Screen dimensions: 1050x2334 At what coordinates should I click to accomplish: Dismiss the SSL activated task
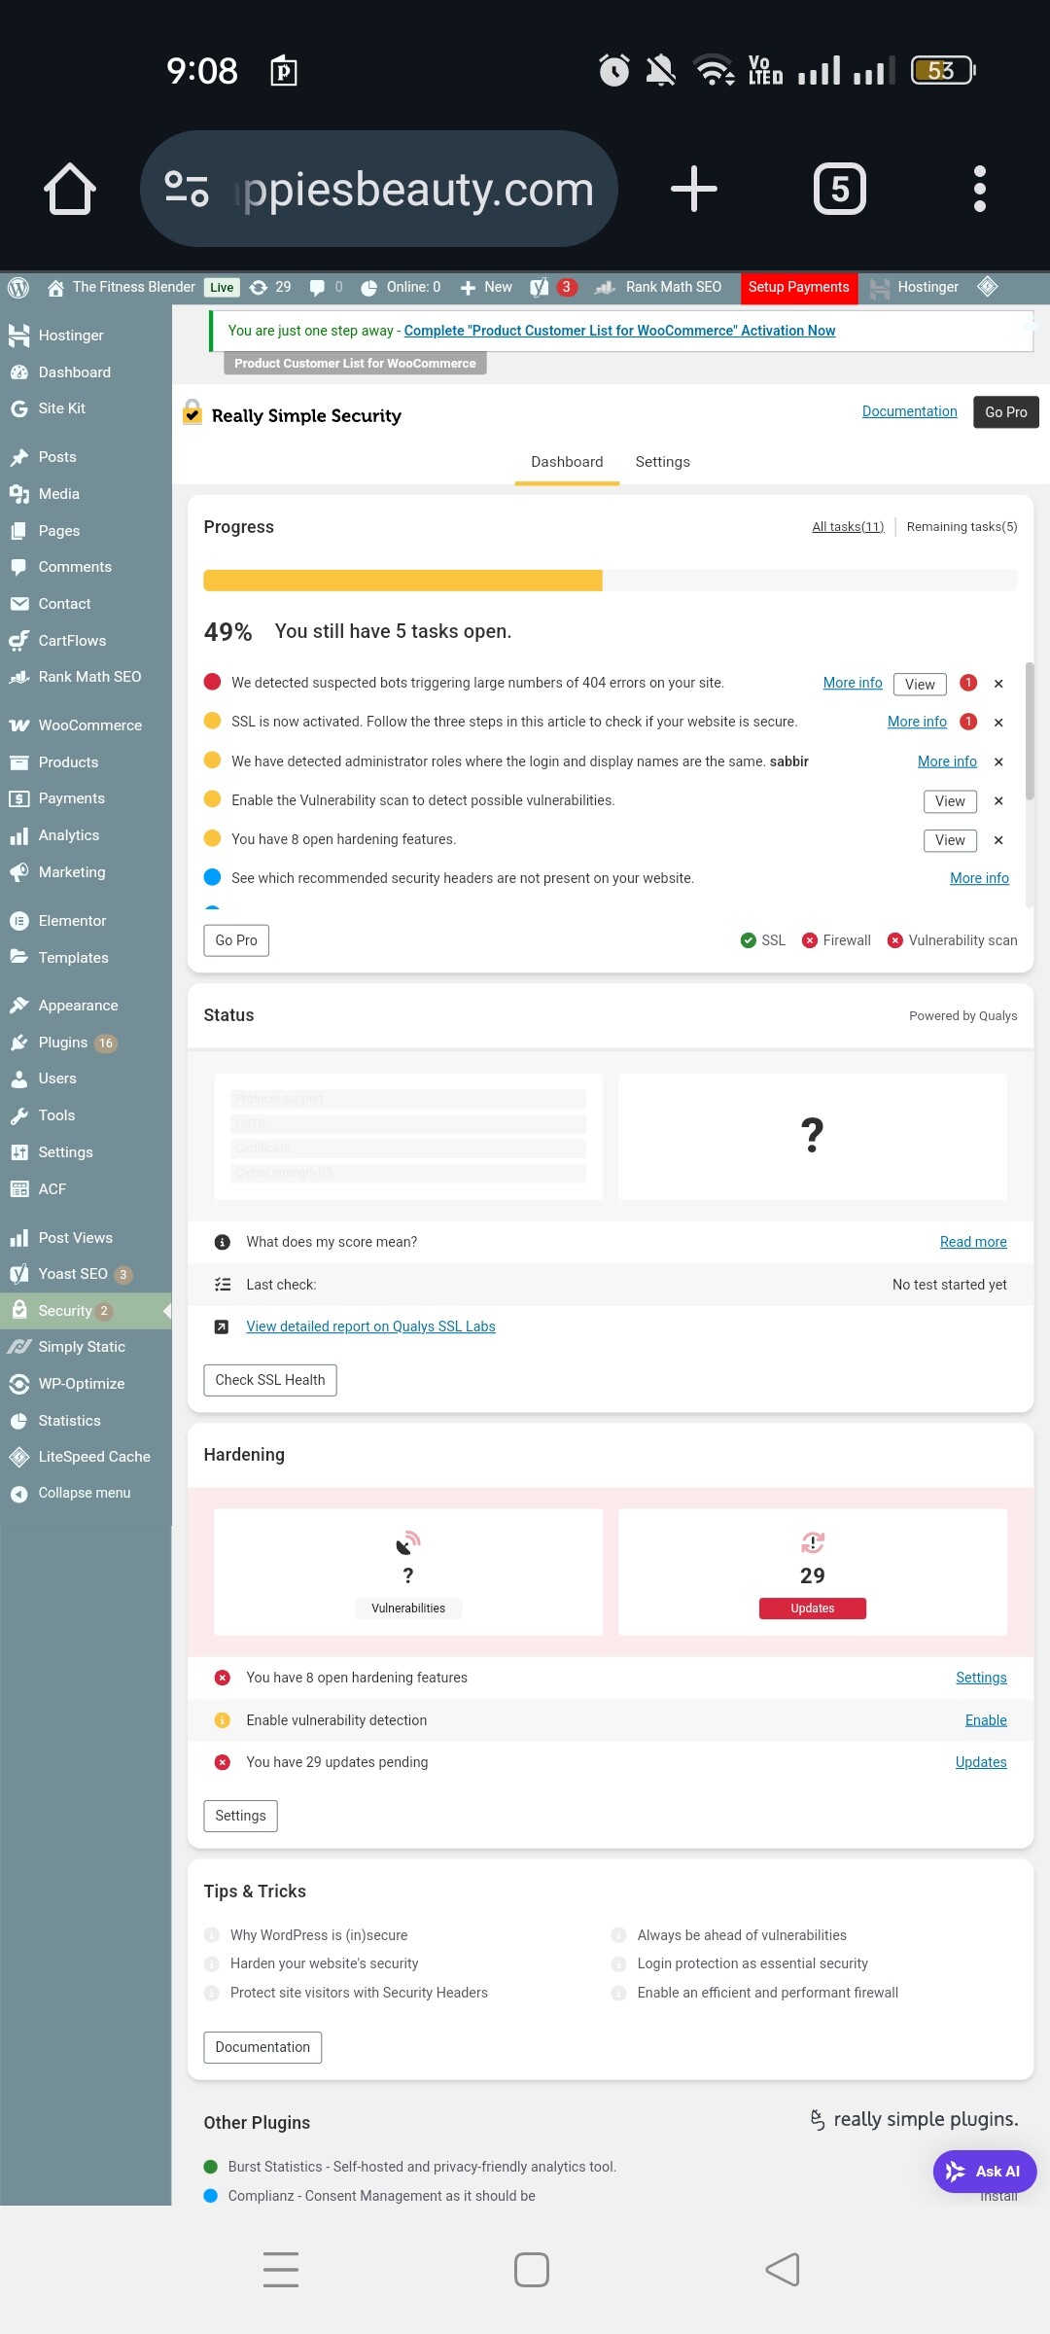click(x=998, y=723)
